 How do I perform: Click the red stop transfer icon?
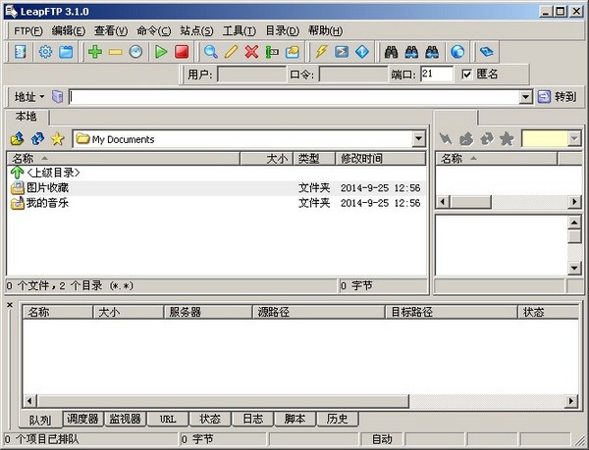[181, 52]
